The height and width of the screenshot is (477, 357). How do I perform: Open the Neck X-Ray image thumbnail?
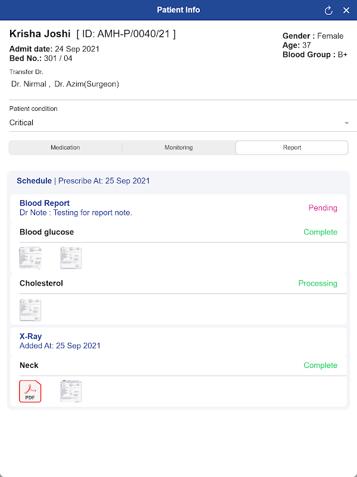[x=71, y=391]
